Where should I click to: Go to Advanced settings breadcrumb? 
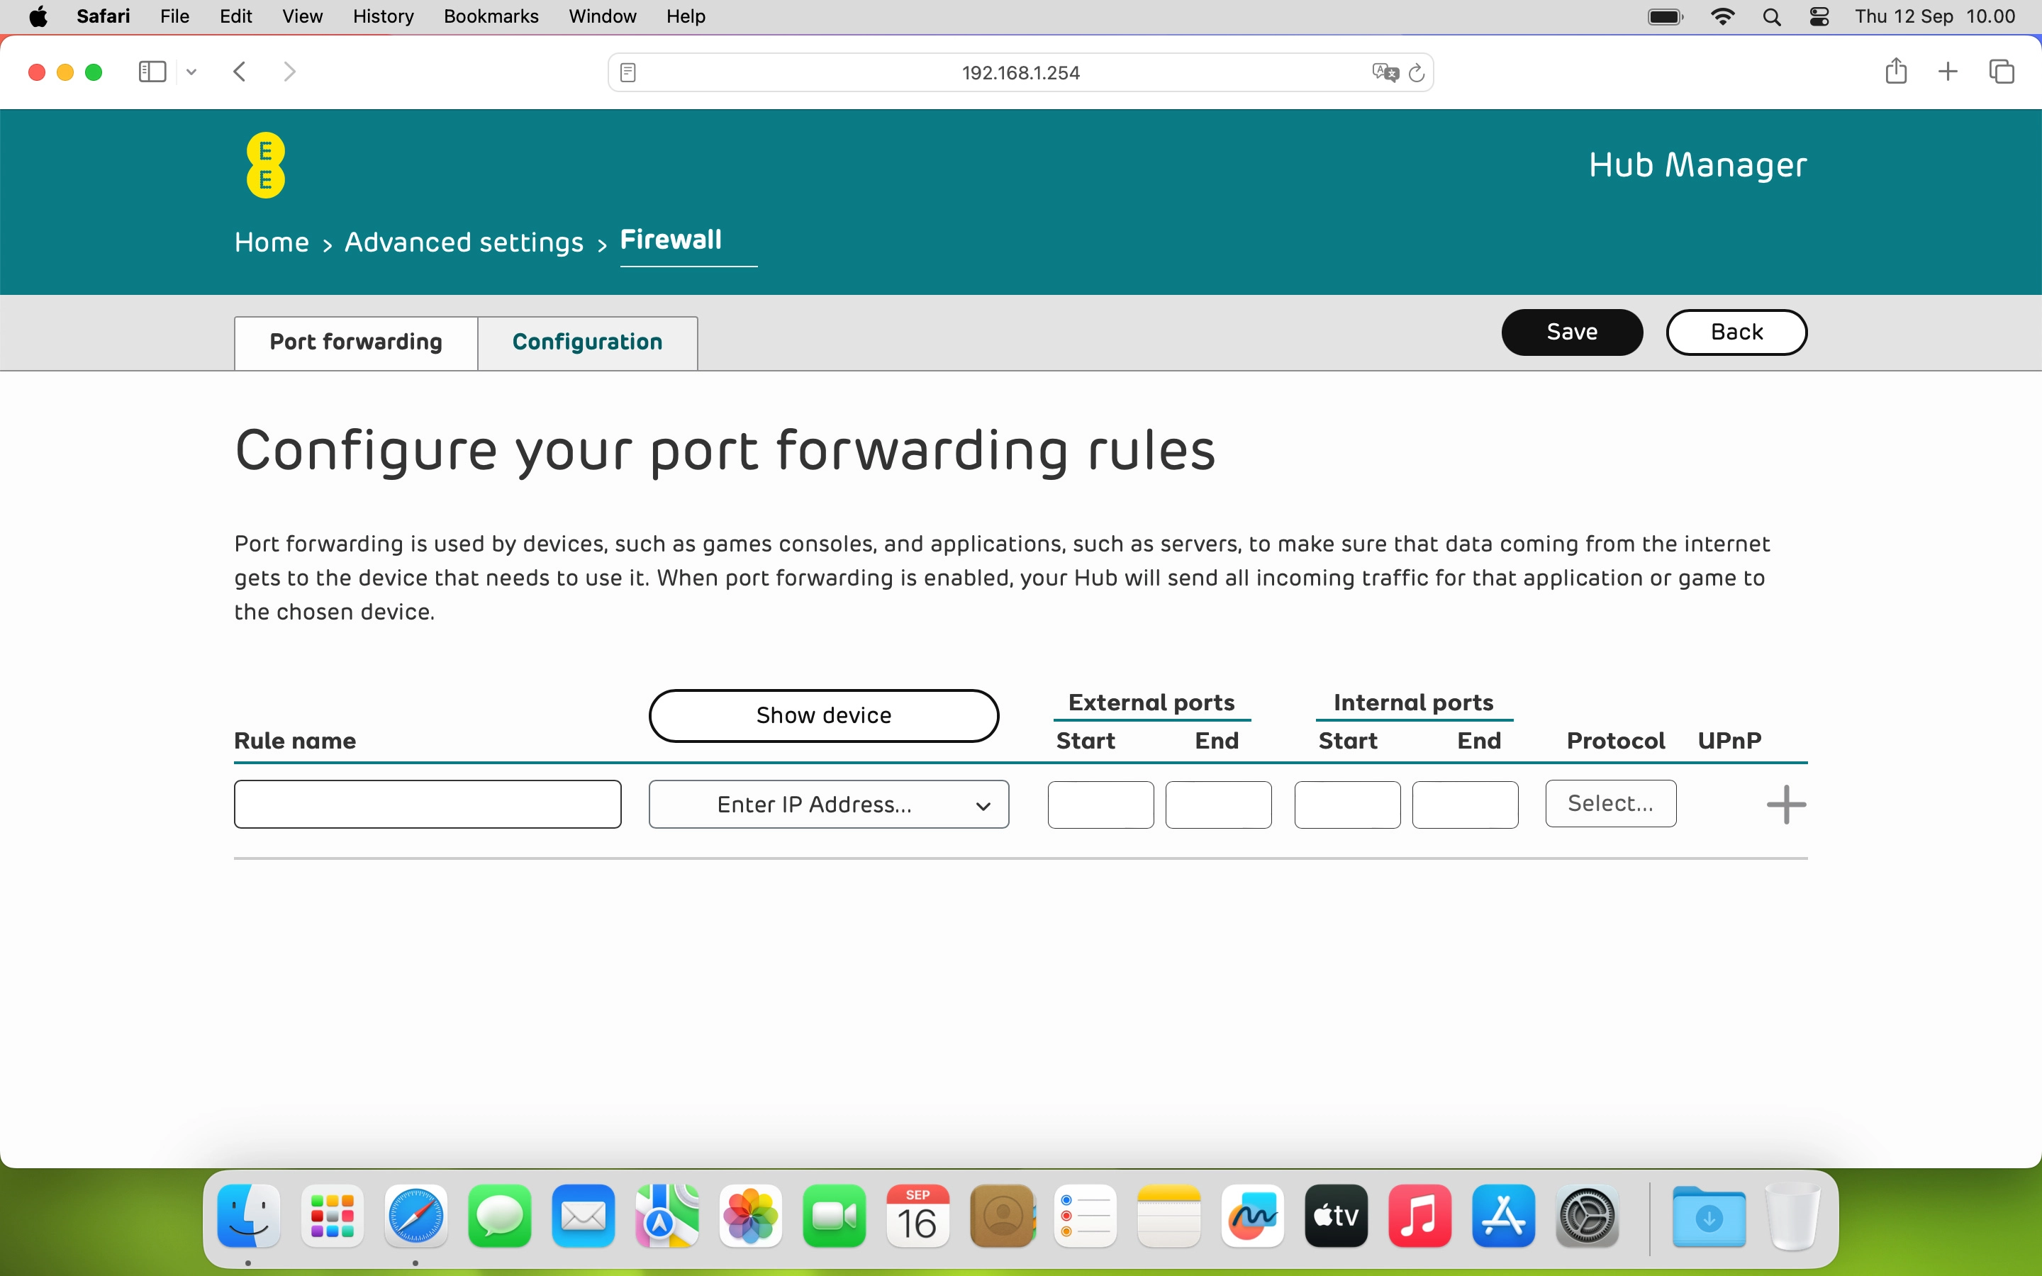click(x=463, y=243)
